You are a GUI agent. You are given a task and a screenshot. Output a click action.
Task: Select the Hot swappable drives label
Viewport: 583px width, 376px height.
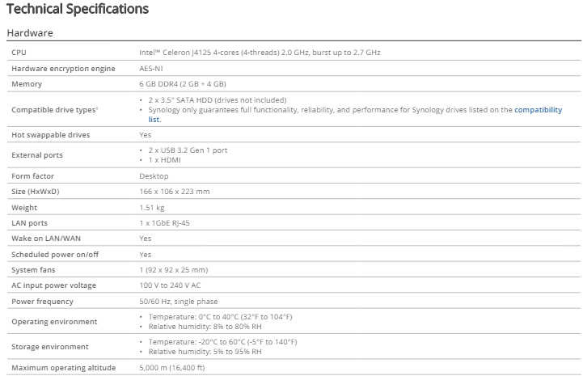point(50,134)
